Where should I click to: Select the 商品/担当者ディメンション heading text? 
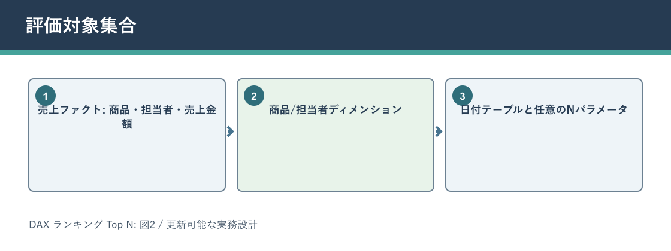tap(335, 110)
